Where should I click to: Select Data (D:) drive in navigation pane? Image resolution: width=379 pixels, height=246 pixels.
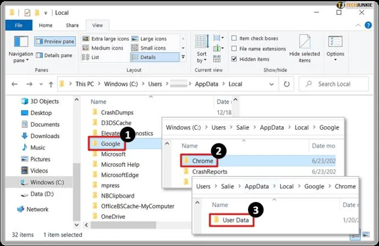coord(37,194)
